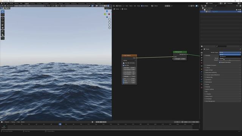Enable the Motion Blur checkbox
The width and height of the screenshot is (242, 136).
point(206,77)
